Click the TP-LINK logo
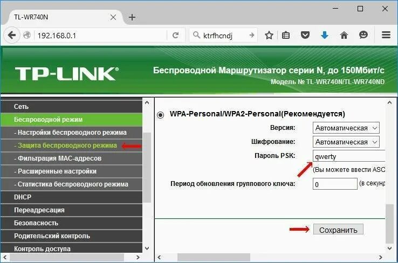398x263 pixels. pos(67,73)
